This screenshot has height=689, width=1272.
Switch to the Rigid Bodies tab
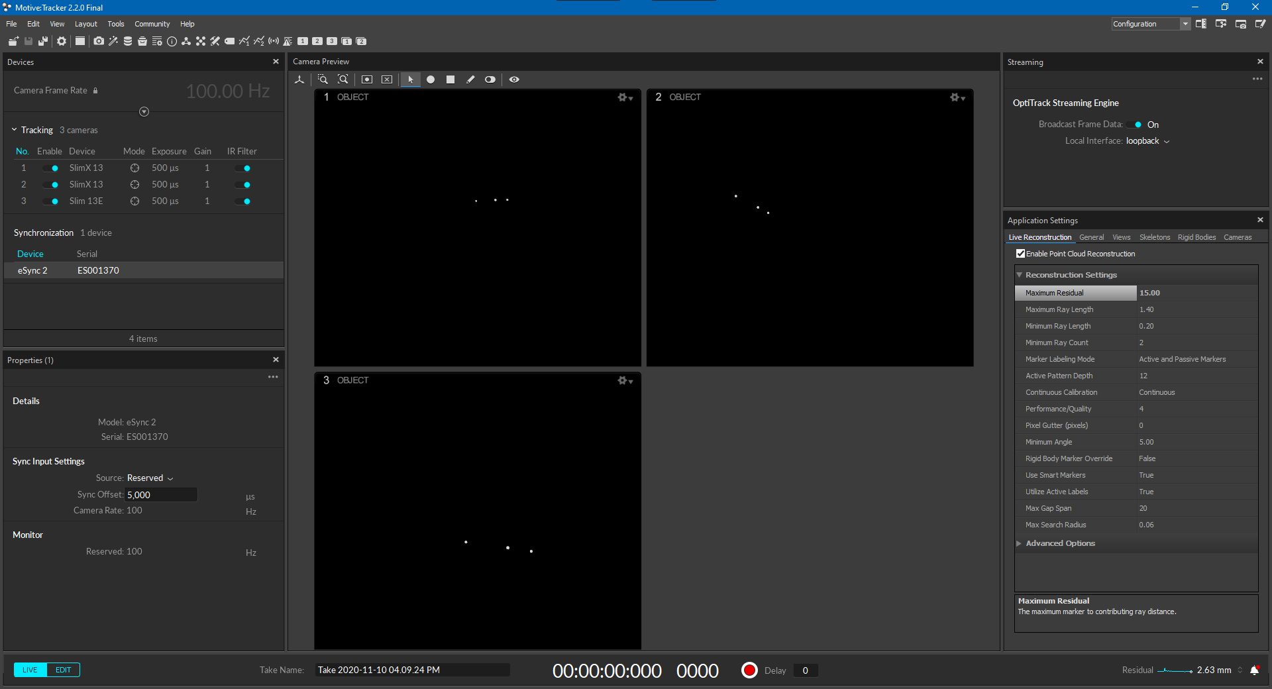click(x=1196, y=237)
